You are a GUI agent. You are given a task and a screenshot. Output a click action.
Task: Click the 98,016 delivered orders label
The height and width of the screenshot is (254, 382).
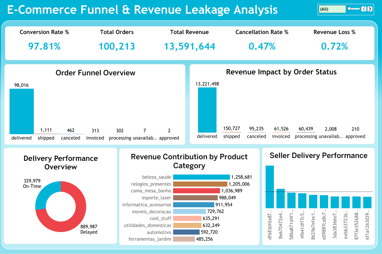coord(21,85)
